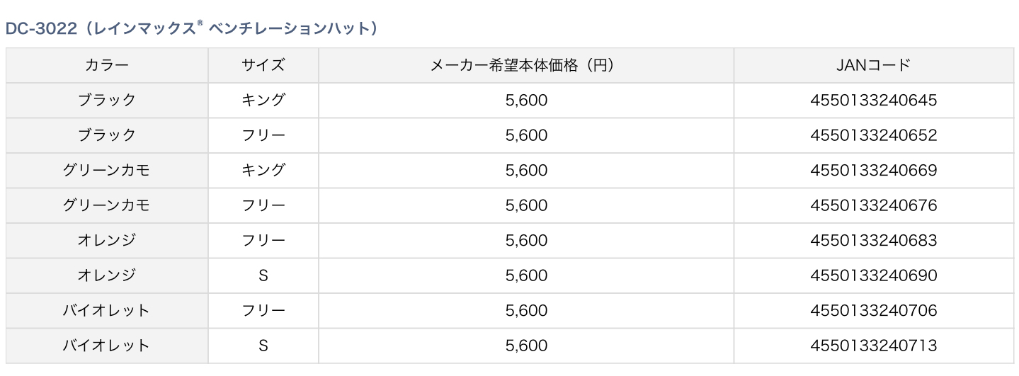Click the 5,600 price in the last row
This screenshot has width=1019, height=376.
pyautogui.click(x=526, y=346)
